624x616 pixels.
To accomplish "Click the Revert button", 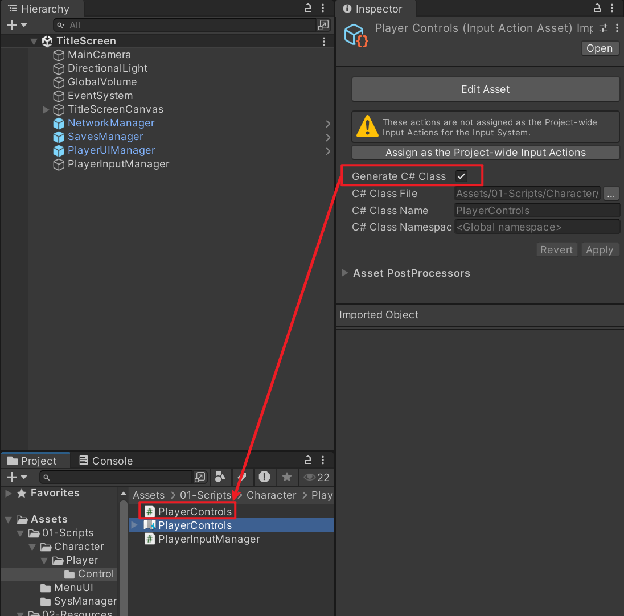I will (556, 250).
